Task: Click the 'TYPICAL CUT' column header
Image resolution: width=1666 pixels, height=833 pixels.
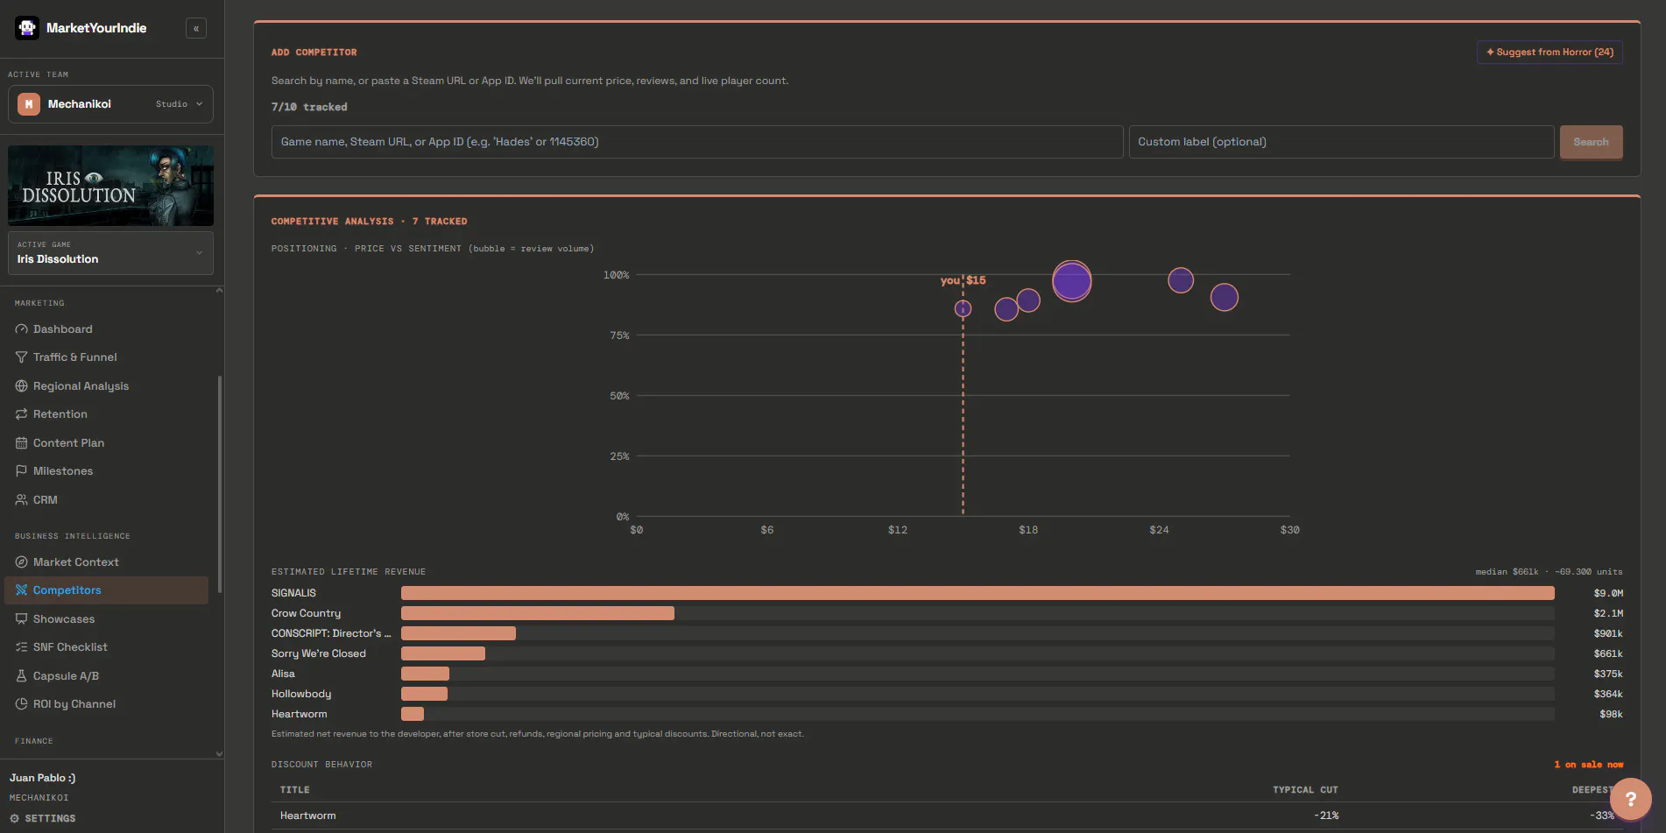Action: pyautogui.click(x=1305, y=790)
